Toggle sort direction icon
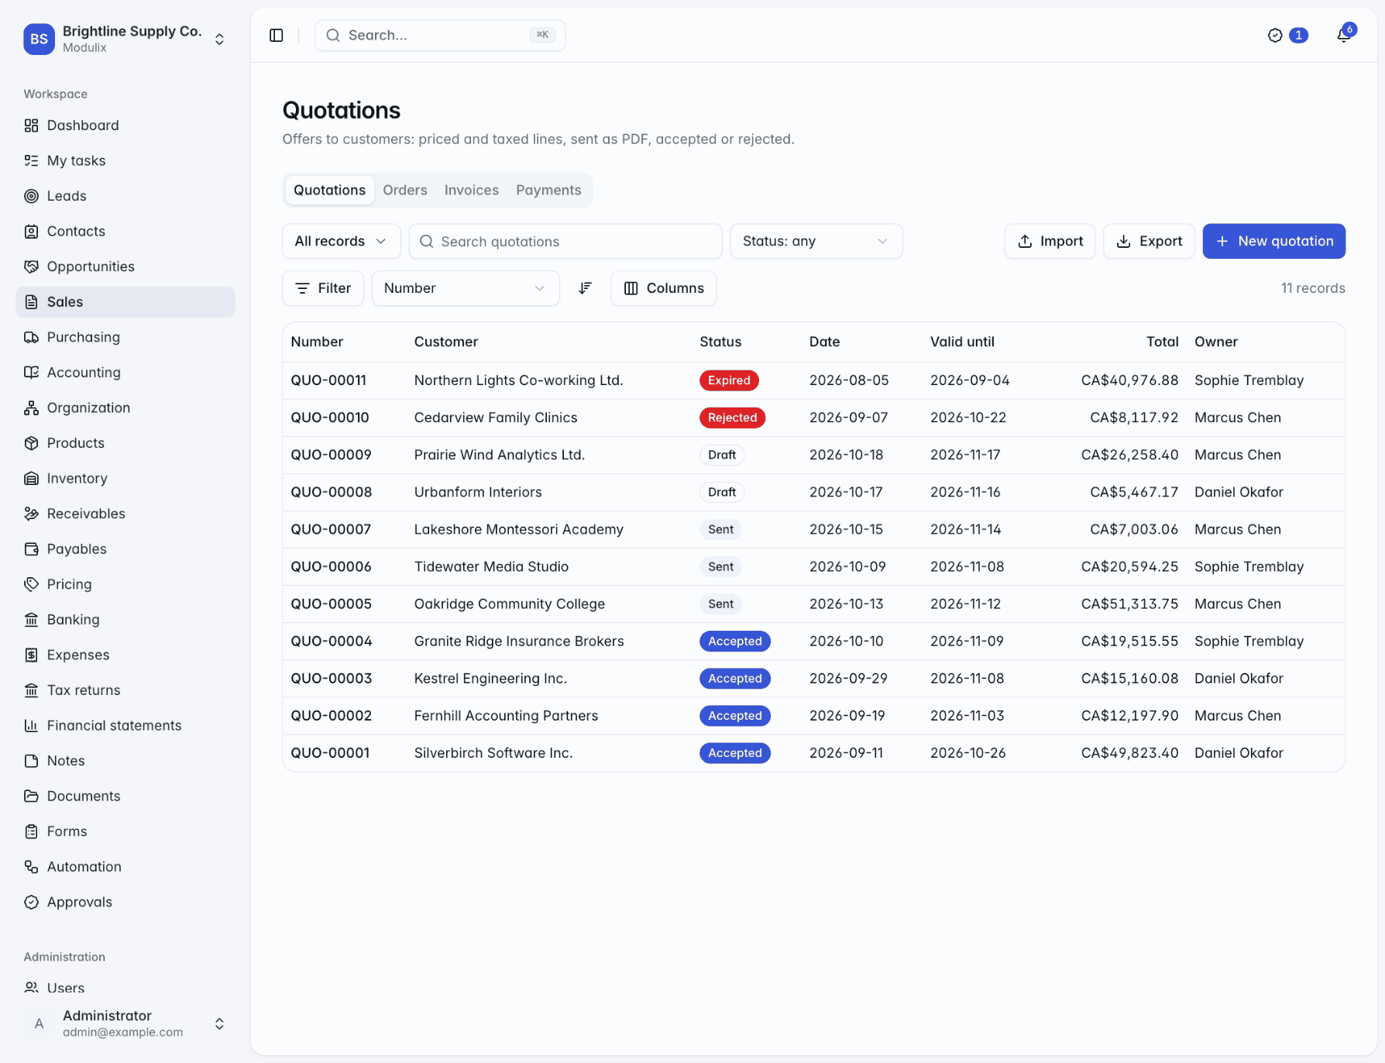Screen dimensions: 1385x1063 coord(586,288)
